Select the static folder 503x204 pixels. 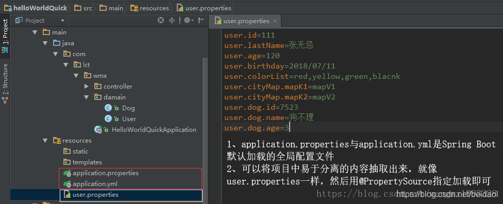(x=80, y=151)
